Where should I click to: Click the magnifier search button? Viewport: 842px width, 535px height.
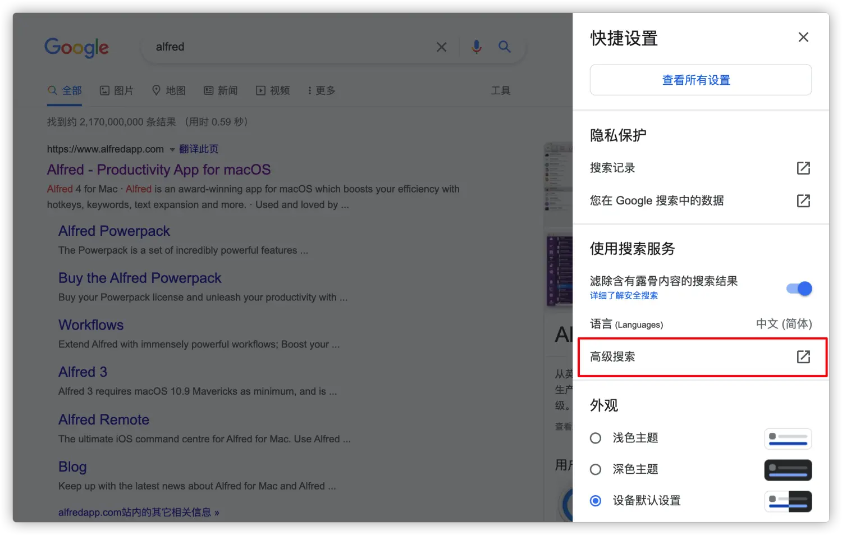point(505,47)
